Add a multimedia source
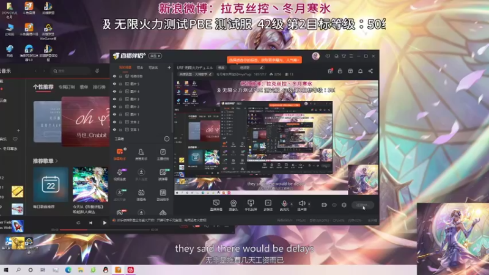This screenshot has height=275, width=489. 268,205
